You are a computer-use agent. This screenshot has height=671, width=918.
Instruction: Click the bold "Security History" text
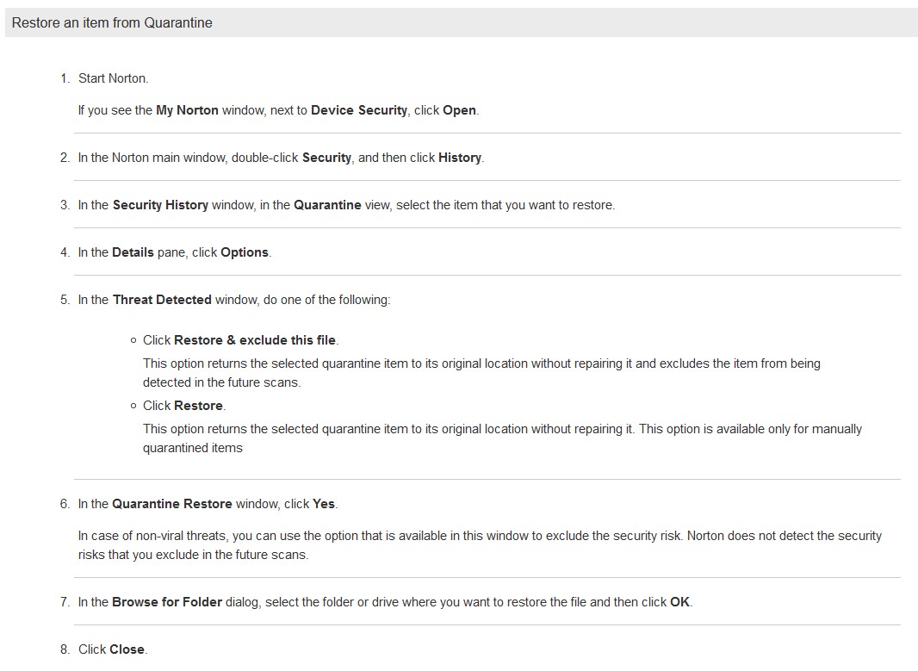pyautogui.click(x=160, y=206)
